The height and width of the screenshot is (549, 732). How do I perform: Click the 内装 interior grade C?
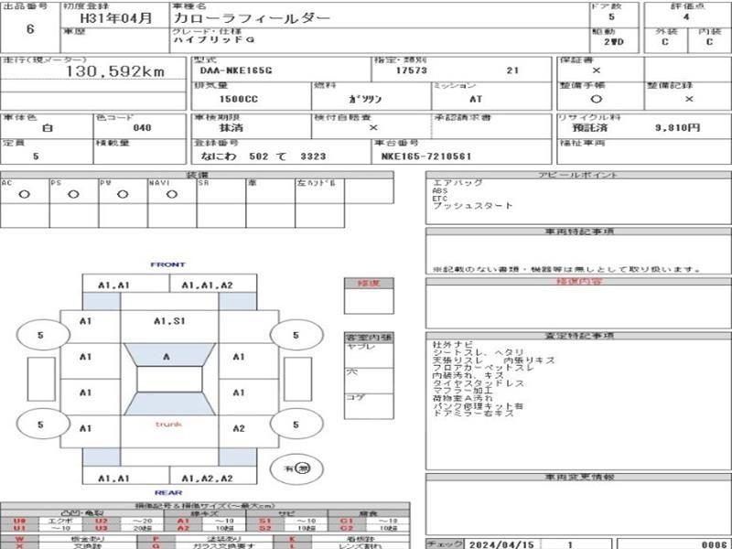(x=709, y=41)
